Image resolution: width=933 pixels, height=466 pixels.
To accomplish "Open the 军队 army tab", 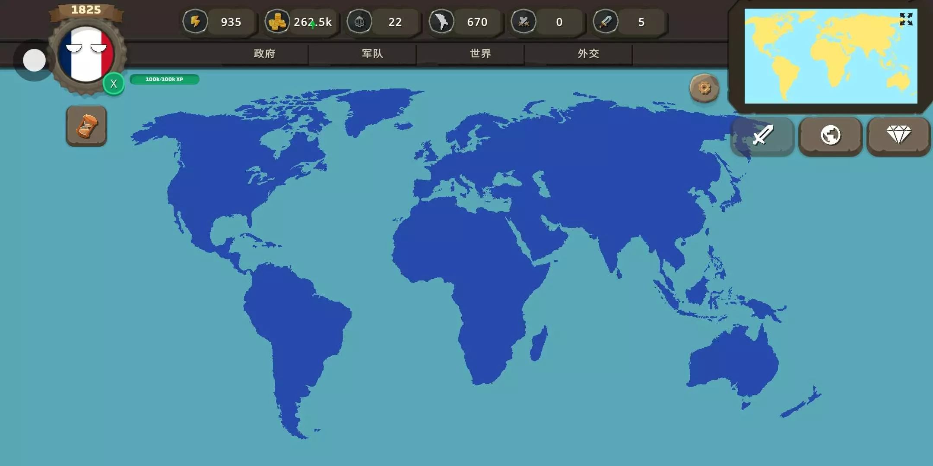I will (x=372, y=54).
